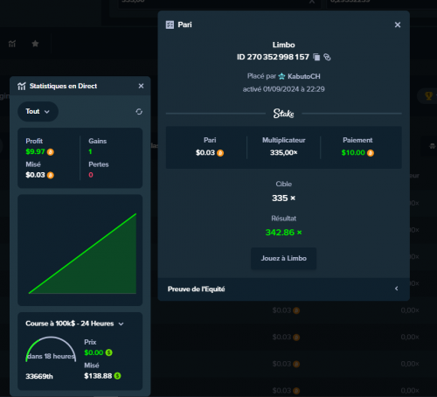Click the KabutoCH rank badge icon
The height and width of the screenshot is (397, 437).
[281, 76]
